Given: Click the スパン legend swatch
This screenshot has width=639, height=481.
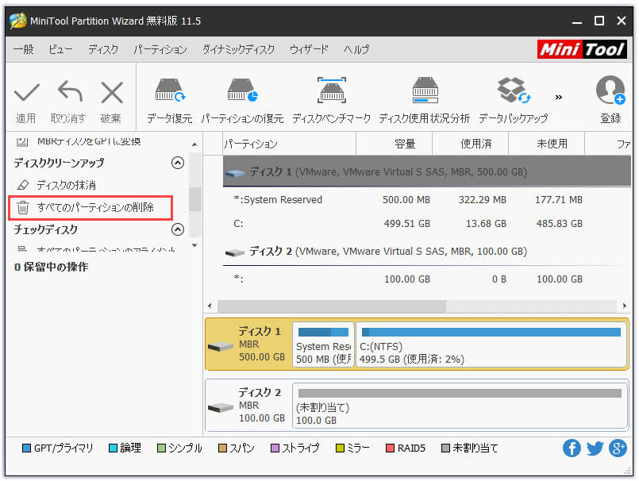Looking at the screenshot, I should [222, 448].
